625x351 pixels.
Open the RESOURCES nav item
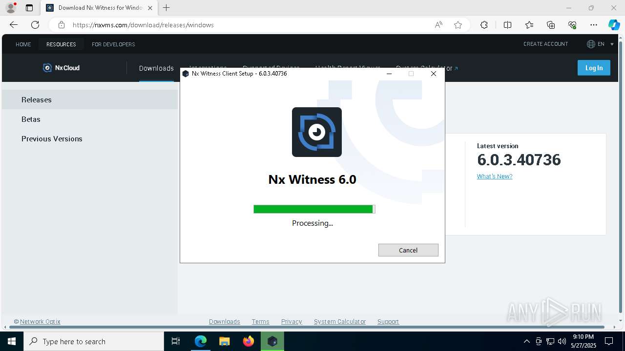[x=61, y=44]
